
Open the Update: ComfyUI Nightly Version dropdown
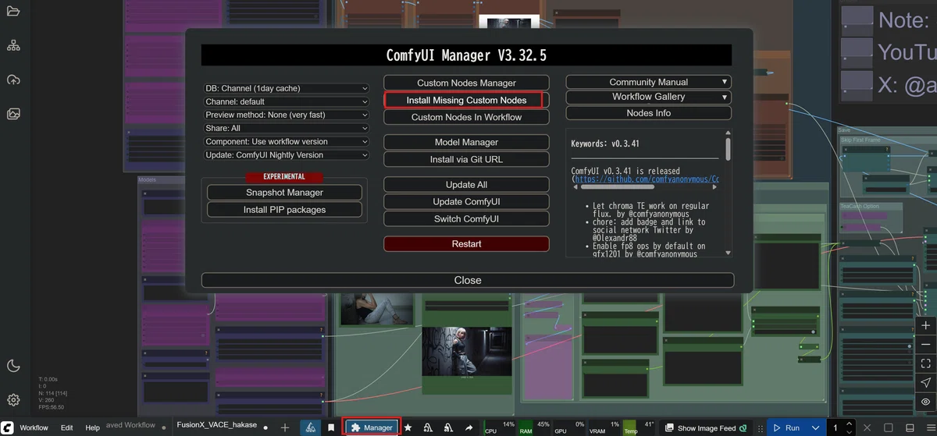(286, 154)
